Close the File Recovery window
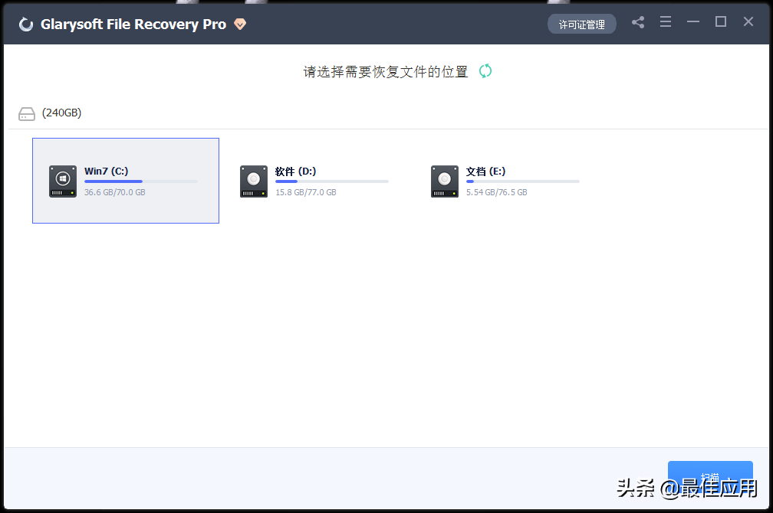Screen dimensions: 773x513 coord(748,21)
